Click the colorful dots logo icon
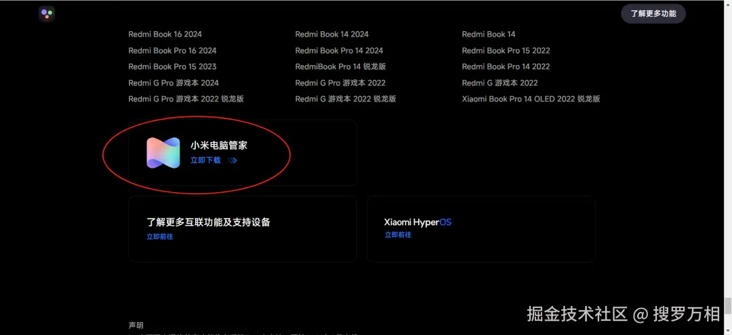This screenshot has height=335, width=732. click(x=47, y=14)
